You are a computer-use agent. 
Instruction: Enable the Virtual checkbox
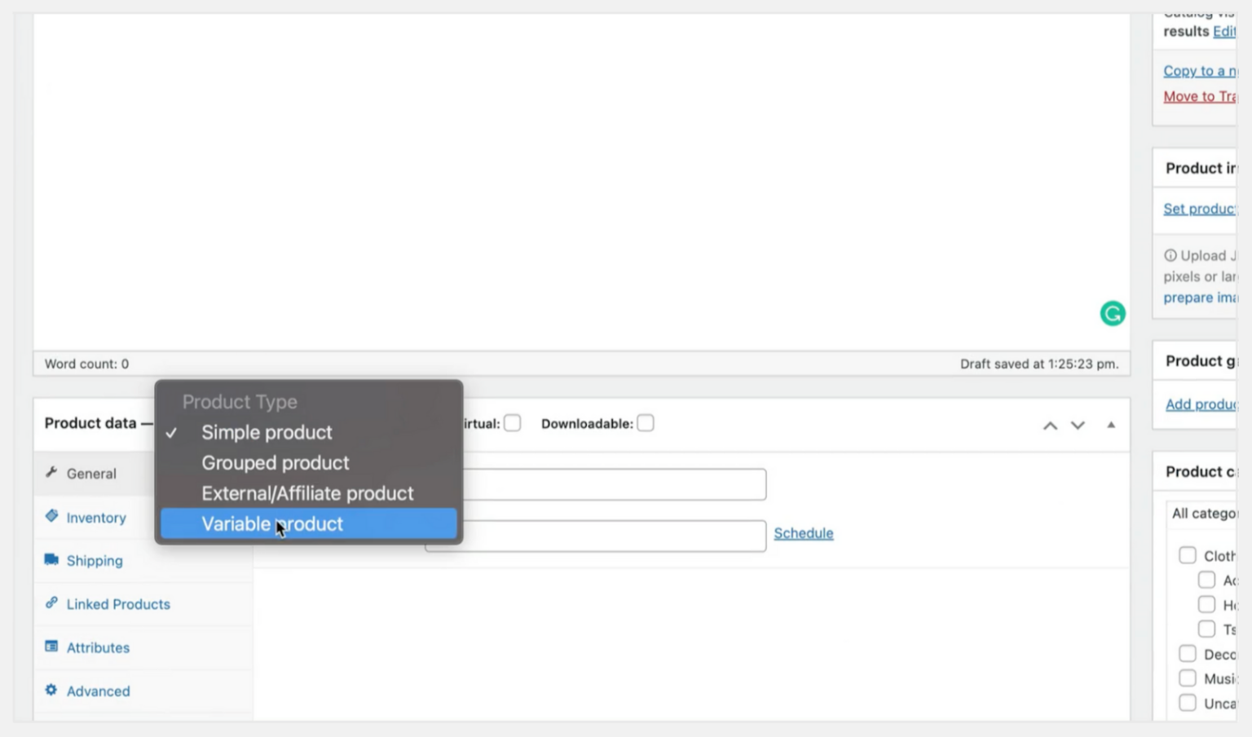pos(513,422)
